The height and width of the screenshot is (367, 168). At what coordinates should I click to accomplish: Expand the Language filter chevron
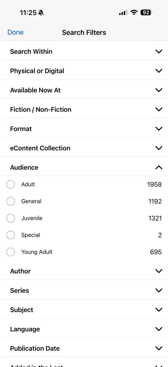[159, 329]
